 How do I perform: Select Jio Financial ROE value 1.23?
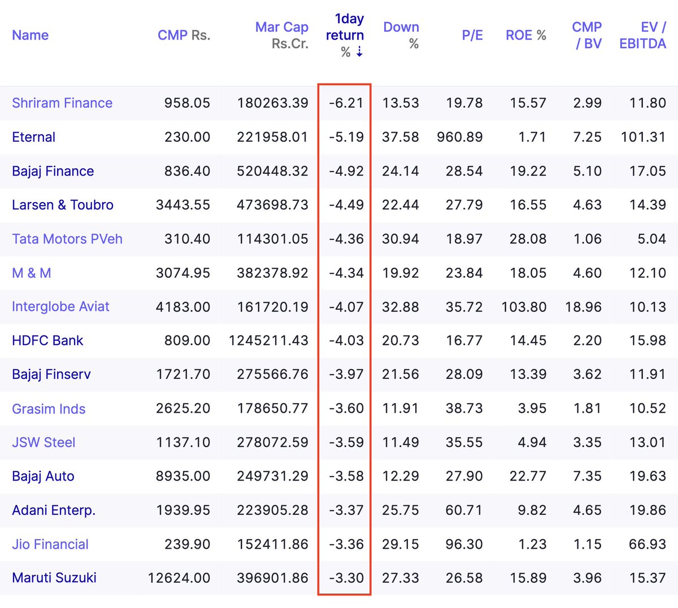[532, 544]
